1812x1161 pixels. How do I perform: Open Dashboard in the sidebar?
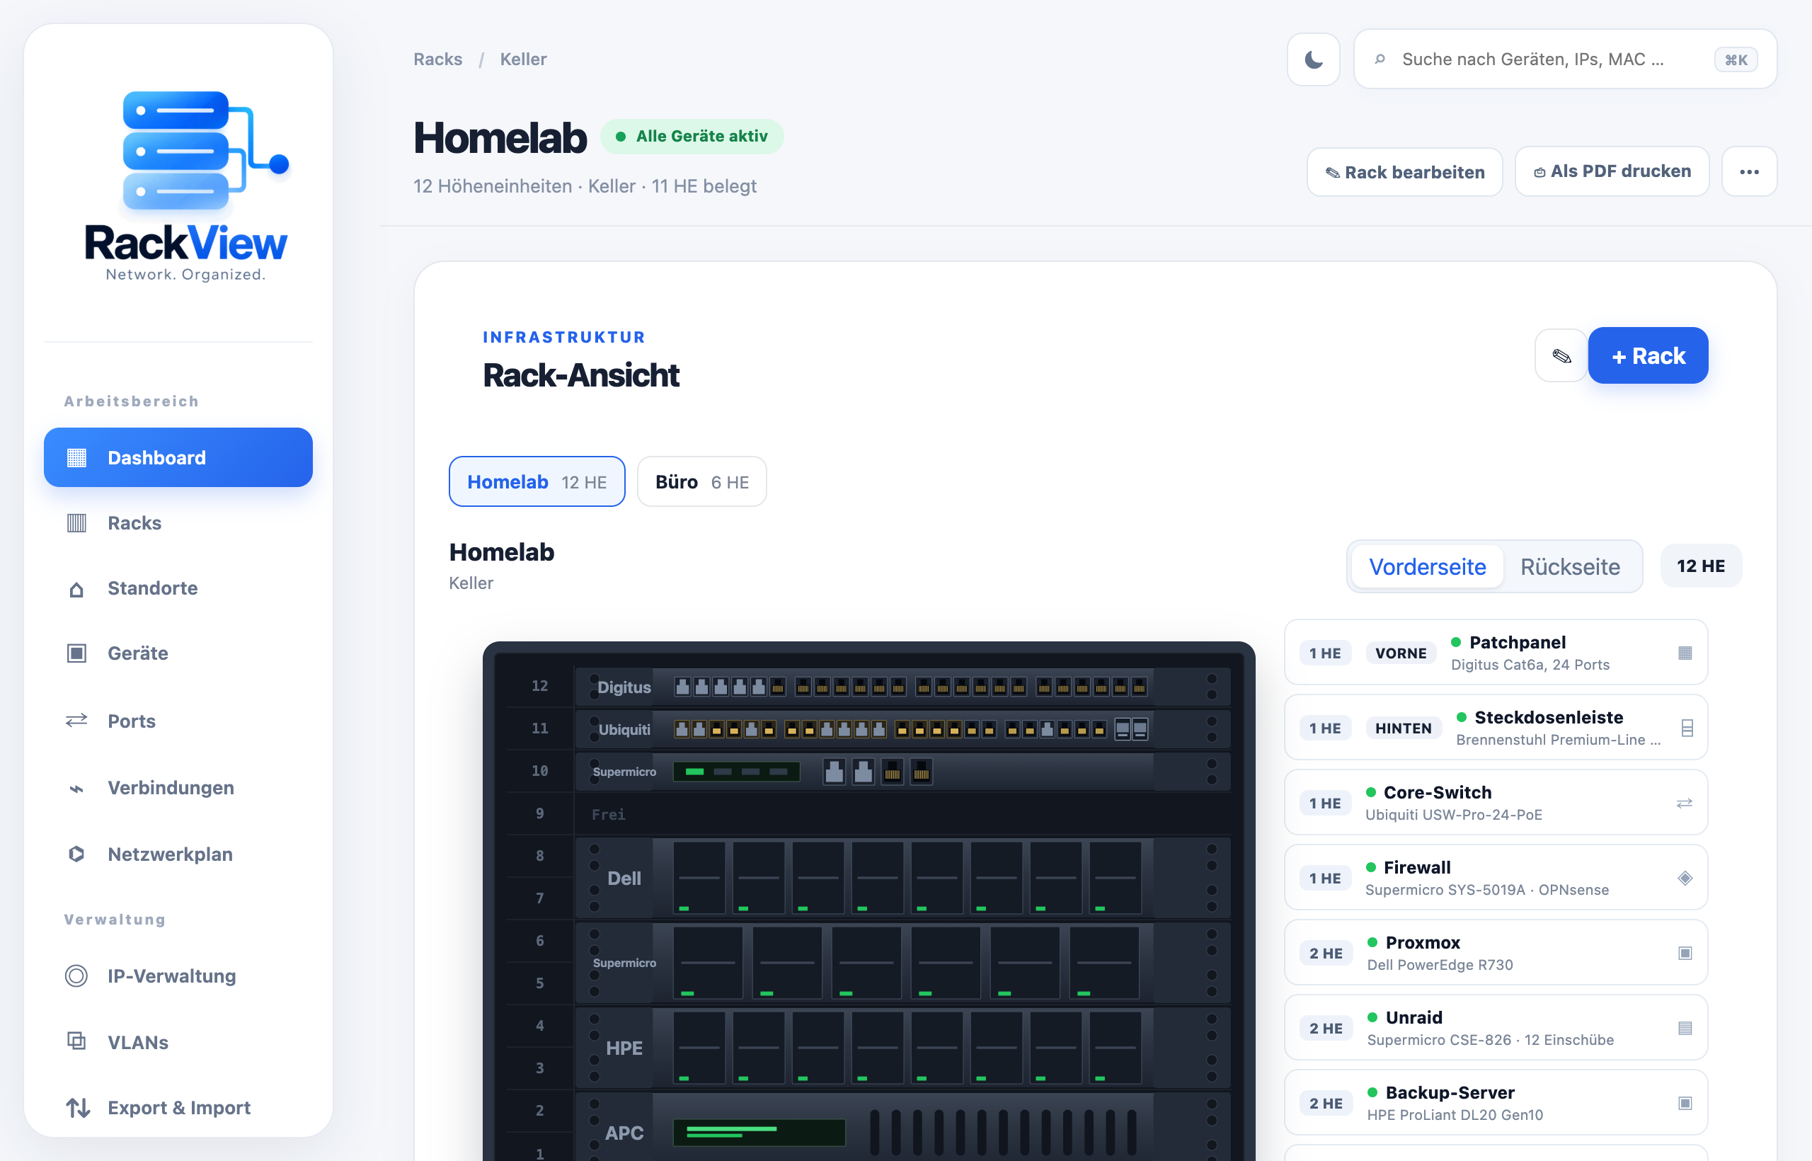pyautogui.click(x=178, y=457)
